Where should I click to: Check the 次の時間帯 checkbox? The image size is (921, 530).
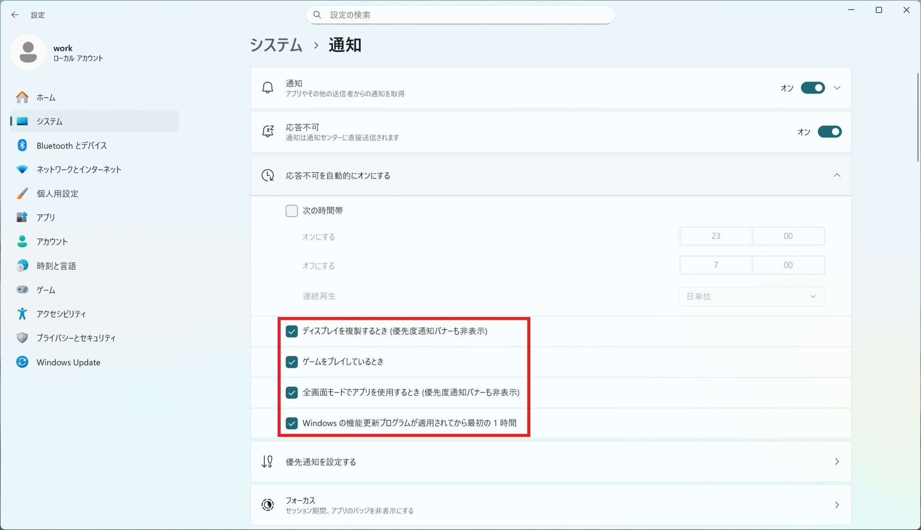pyautogui.click(x=291, y=211)
